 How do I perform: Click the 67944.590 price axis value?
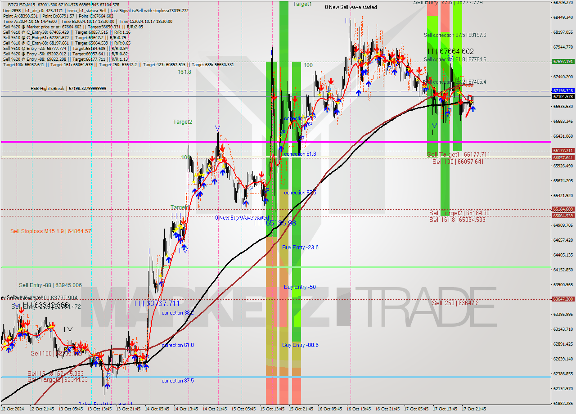tap(563, 47)
